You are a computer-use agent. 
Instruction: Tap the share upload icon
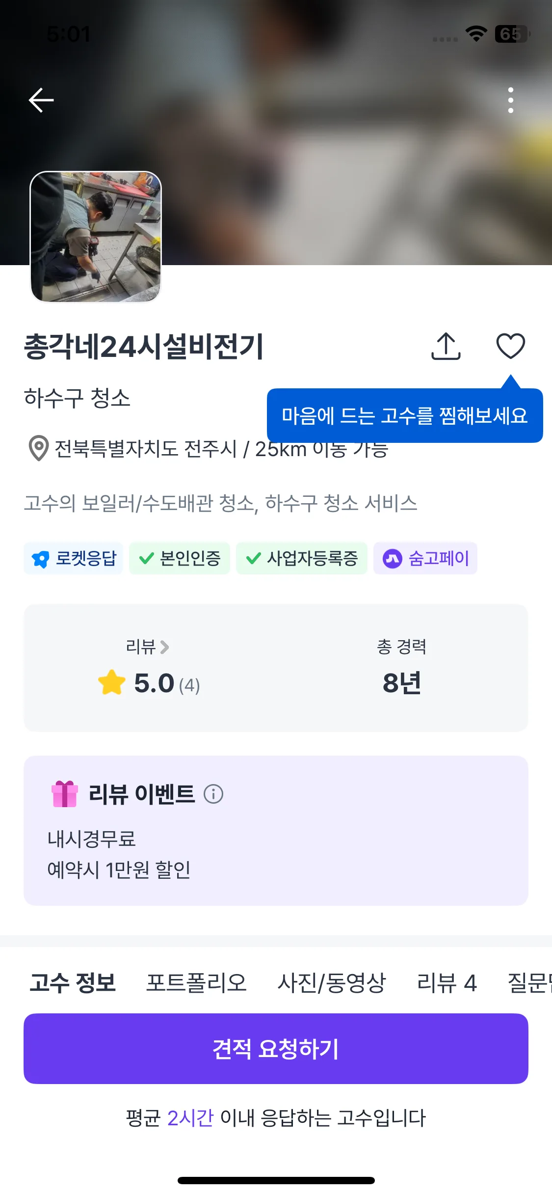[x=446, y=346]
